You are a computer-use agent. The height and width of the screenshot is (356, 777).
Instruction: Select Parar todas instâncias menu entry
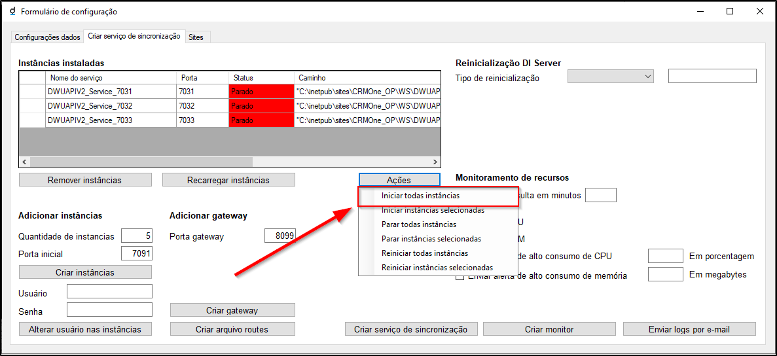[x=419, y=224]
